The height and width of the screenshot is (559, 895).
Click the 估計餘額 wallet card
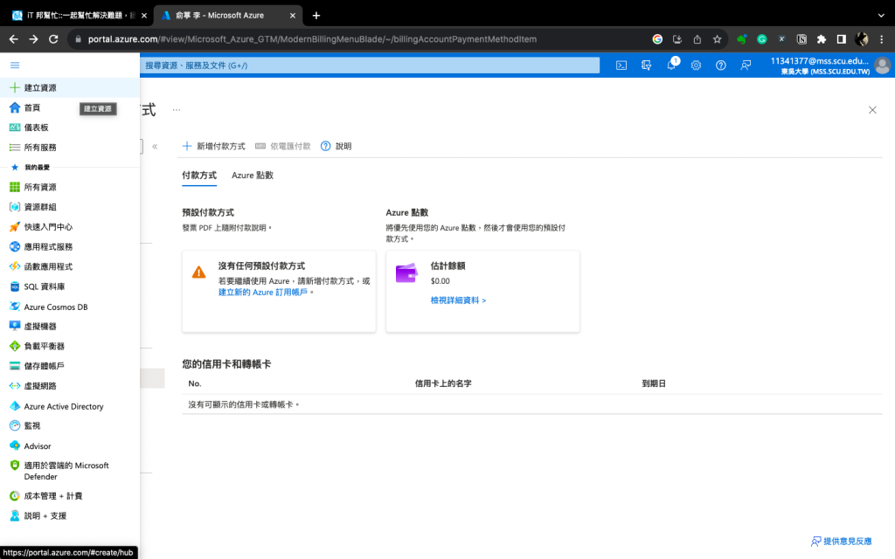[482, 291]
